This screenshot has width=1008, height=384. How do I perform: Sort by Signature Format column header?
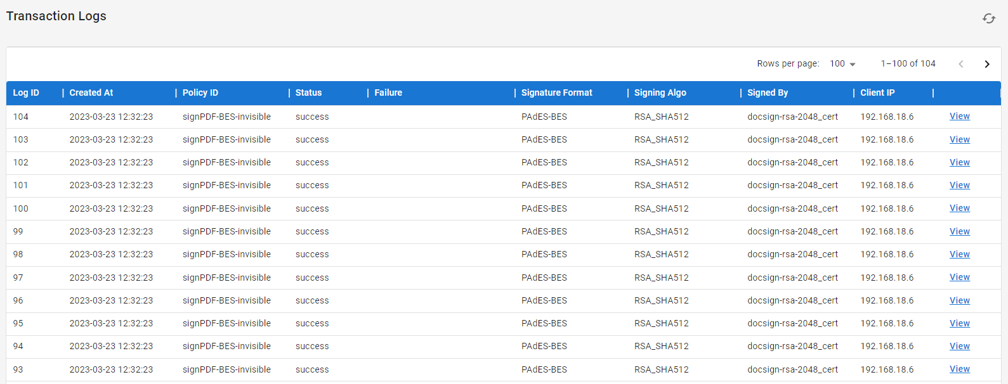[x=557, y=93]
